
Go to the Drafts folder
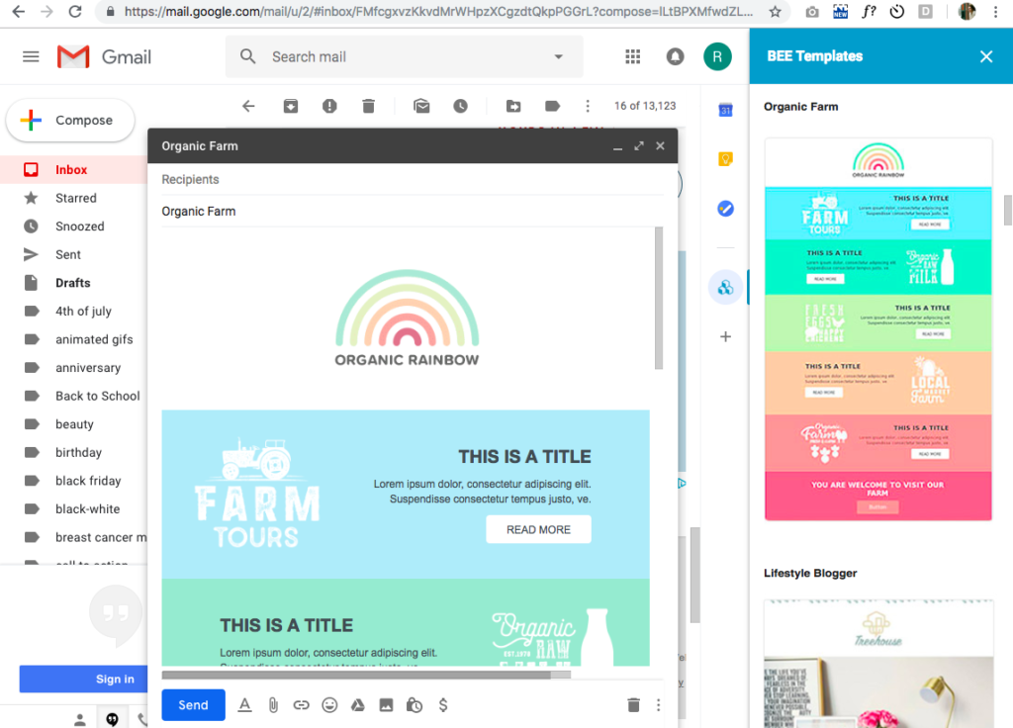coord(73,283)
